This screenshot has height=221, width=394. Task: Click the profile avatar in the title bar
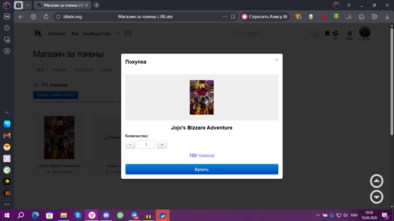click(x=336, y=5)
